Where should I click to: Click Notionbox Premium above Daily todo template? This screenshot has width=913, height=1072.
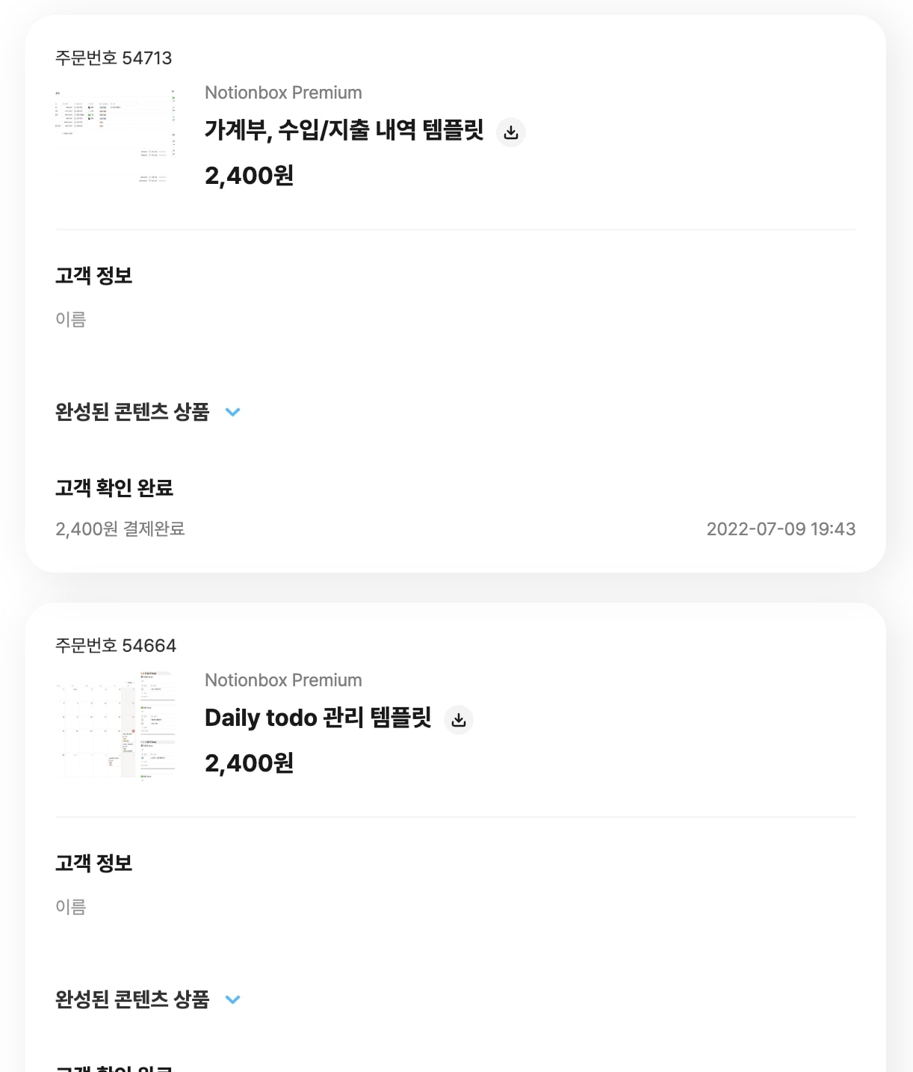click(283, 680)
